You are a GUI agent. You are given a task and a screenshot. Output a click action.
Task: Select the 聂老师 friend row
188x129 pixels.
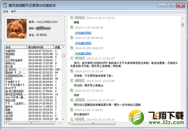point(33,73)
